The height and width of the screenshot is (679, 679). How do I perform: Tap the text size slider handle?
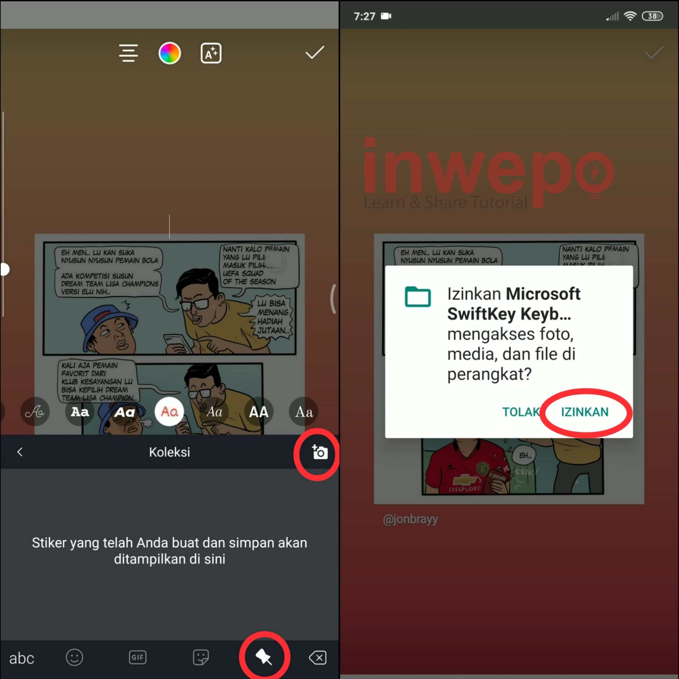point(4,270)
